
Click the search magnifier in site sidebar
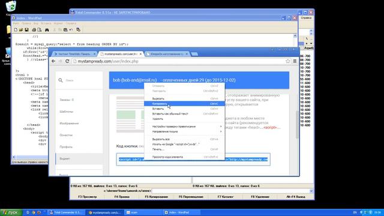61,80
